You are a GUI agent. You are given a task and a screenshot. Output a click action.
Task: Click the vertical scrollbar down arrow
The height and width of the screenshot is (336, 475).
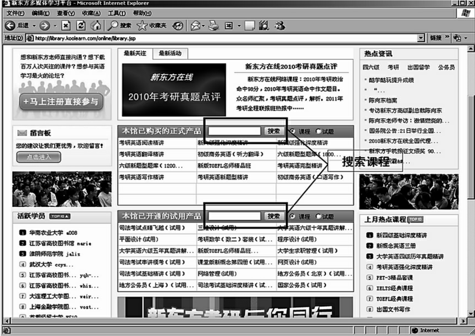click(x=471, y=314)
